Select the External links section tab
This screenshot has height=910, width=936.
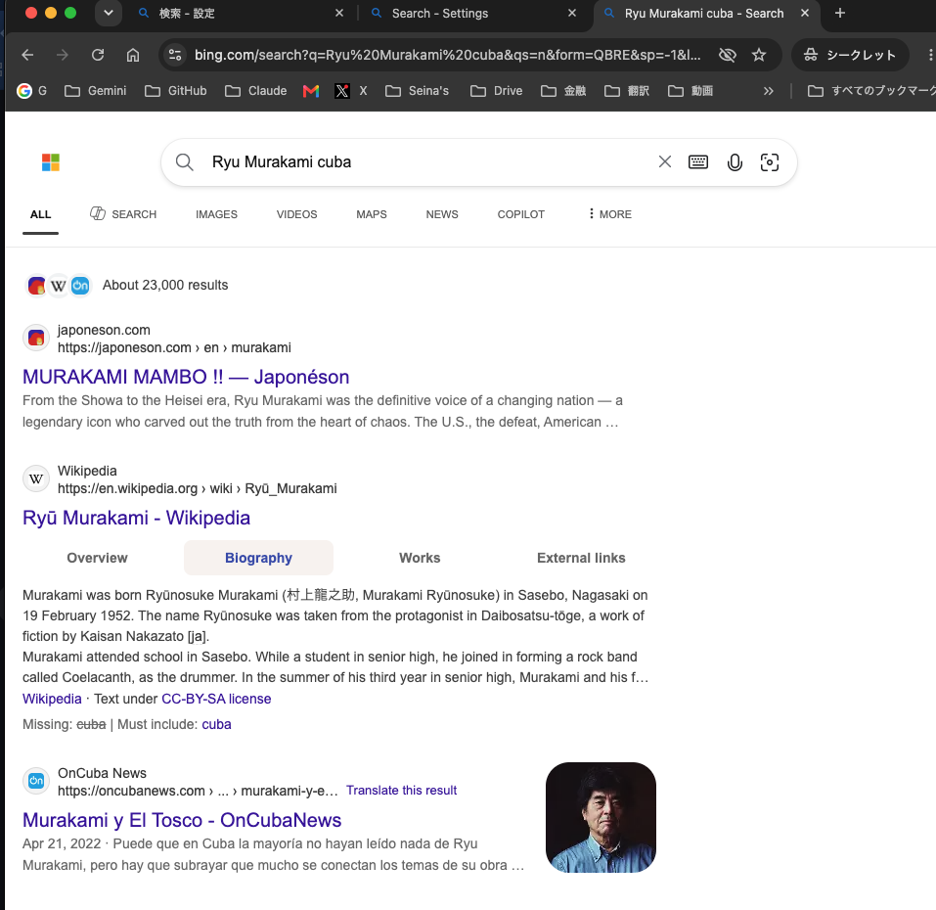coord(581,558)
